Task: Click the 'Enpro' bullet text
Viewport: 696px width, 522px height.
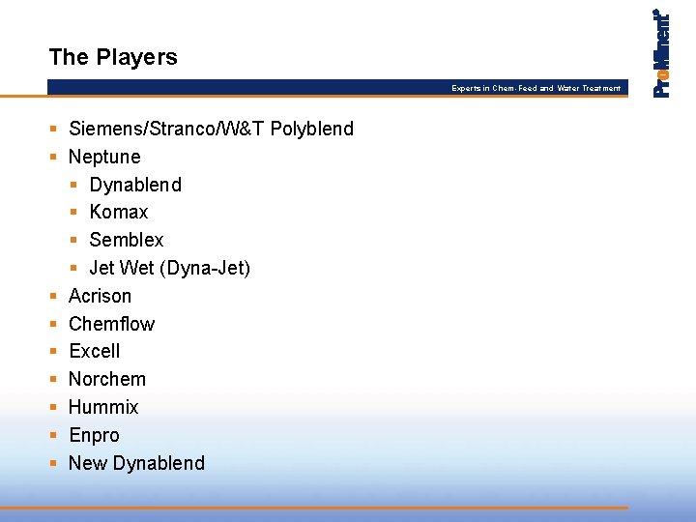Action: 95,435
